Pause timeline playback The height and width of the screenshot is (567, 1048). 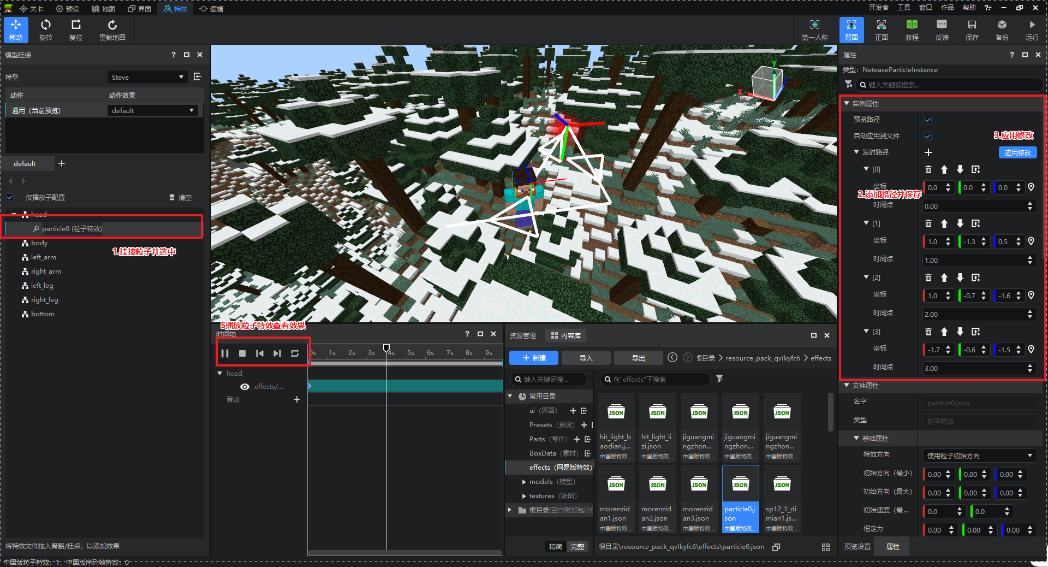click(x=225, y=353)
